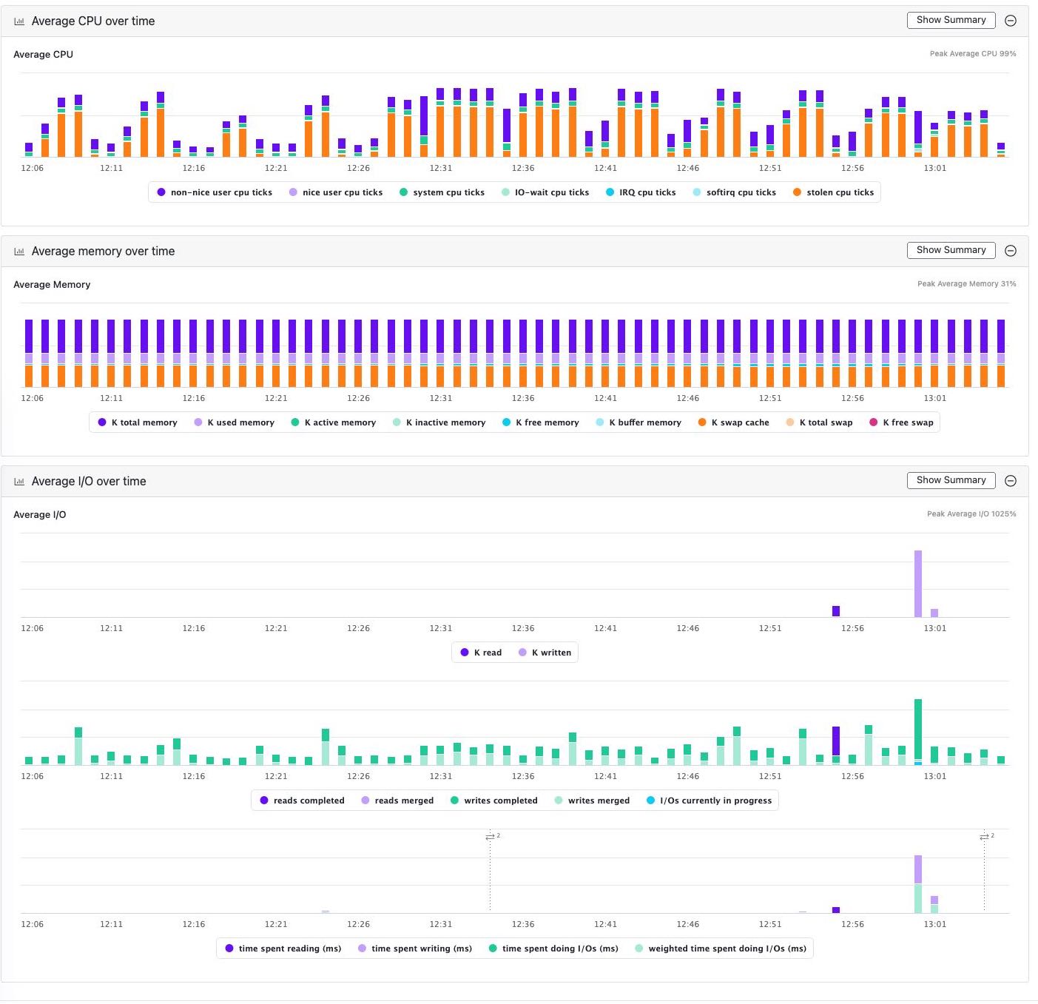Click the bar chart icon beside Average CPU over time
Image resolution: width=1038 pixels, height=1004 pixels.
[x=19, y=21]
